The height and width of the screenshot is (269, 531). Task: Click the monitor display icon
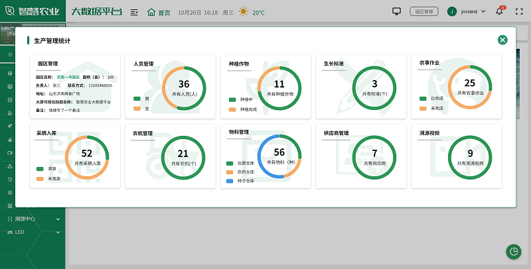pos(397,11)
